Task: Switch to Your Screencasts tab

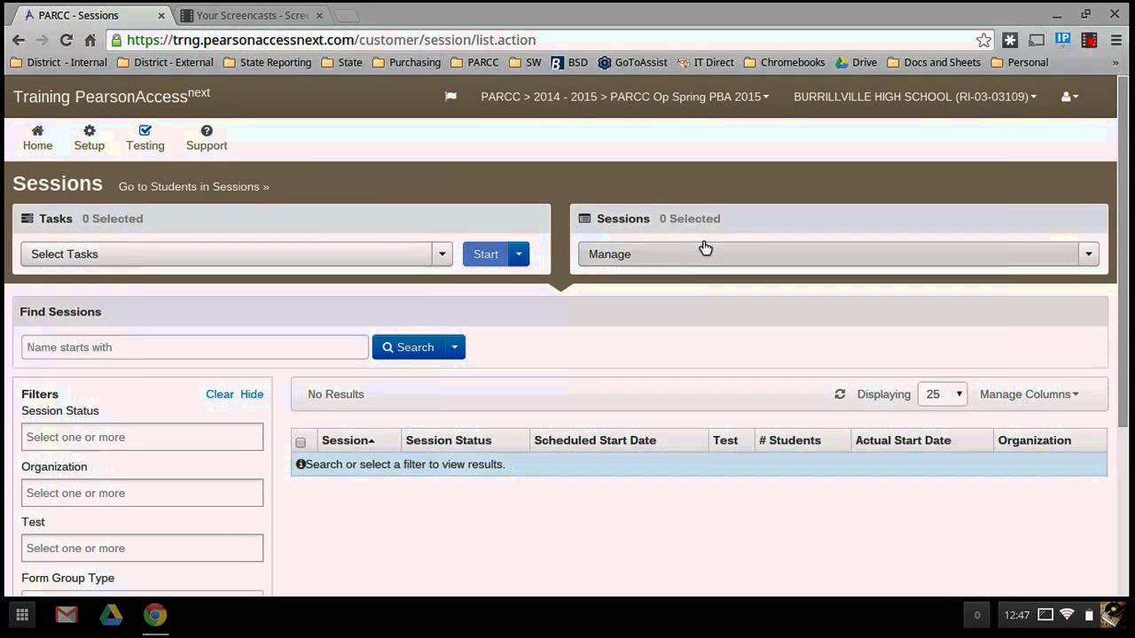Action: 251,15
